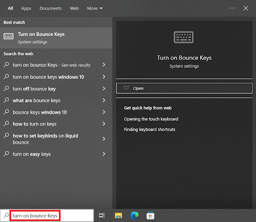Open Task View from the taskbar
This screenshot has height=222, width=256.
(x=101, y=216)
